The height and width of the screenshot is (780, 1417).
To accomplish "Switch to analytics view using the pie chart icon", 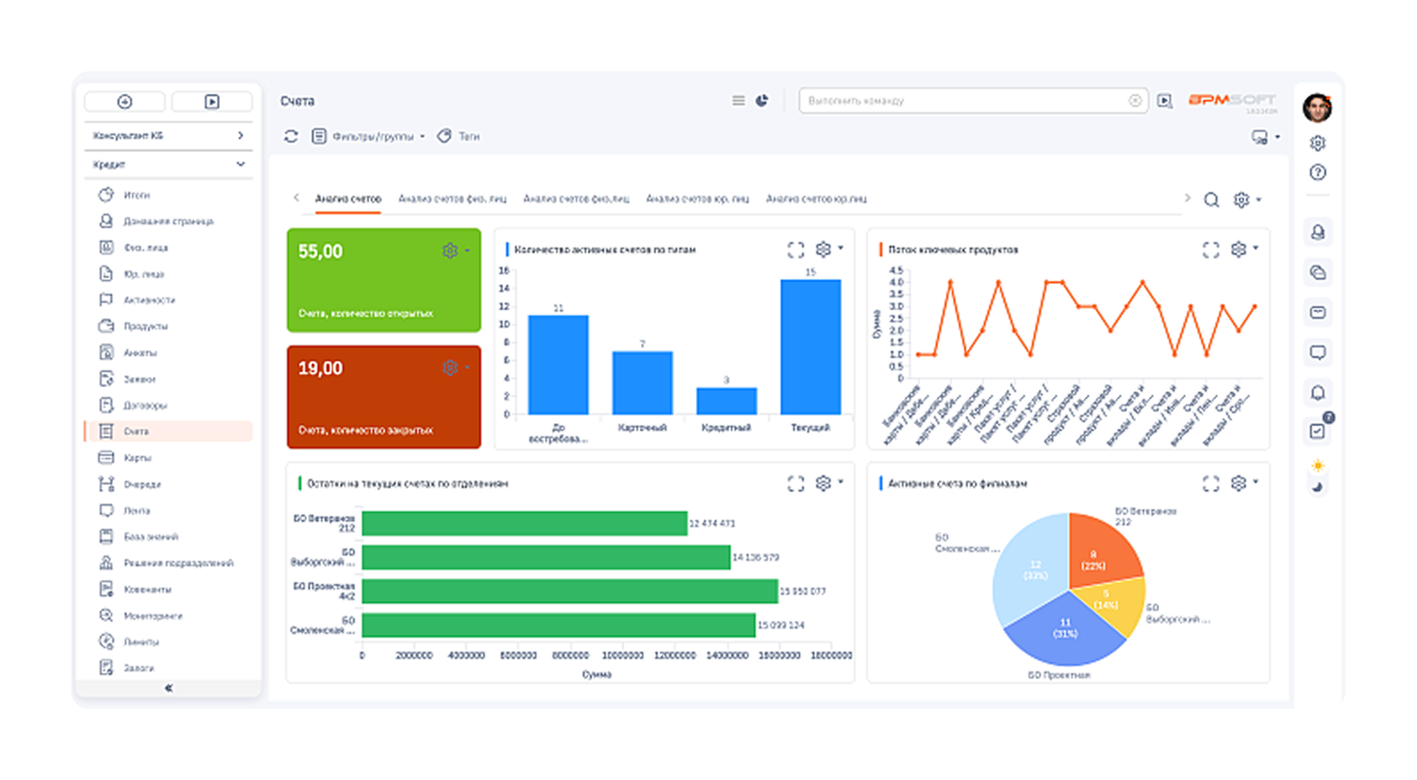I will pyautogui.click(x=762, y=101).
